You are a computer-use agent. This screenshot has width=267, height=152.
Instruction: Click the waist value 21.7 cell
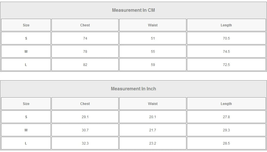[x=153, y=130]
